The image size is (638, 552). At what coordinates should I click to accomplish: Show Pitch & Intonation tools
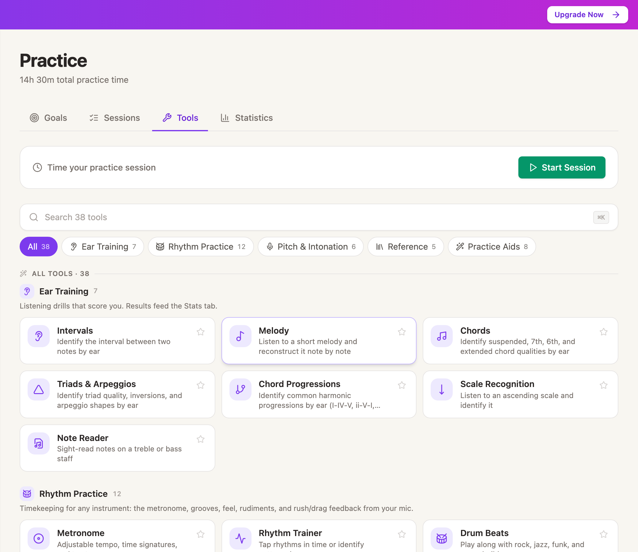pos(310,247)
